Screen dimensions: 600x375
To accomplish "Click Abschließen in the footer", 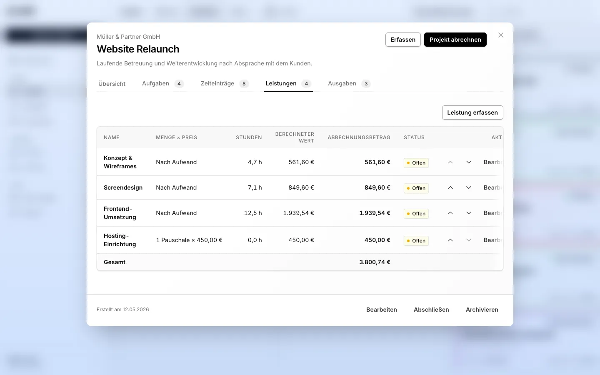I will click(431, 310).
